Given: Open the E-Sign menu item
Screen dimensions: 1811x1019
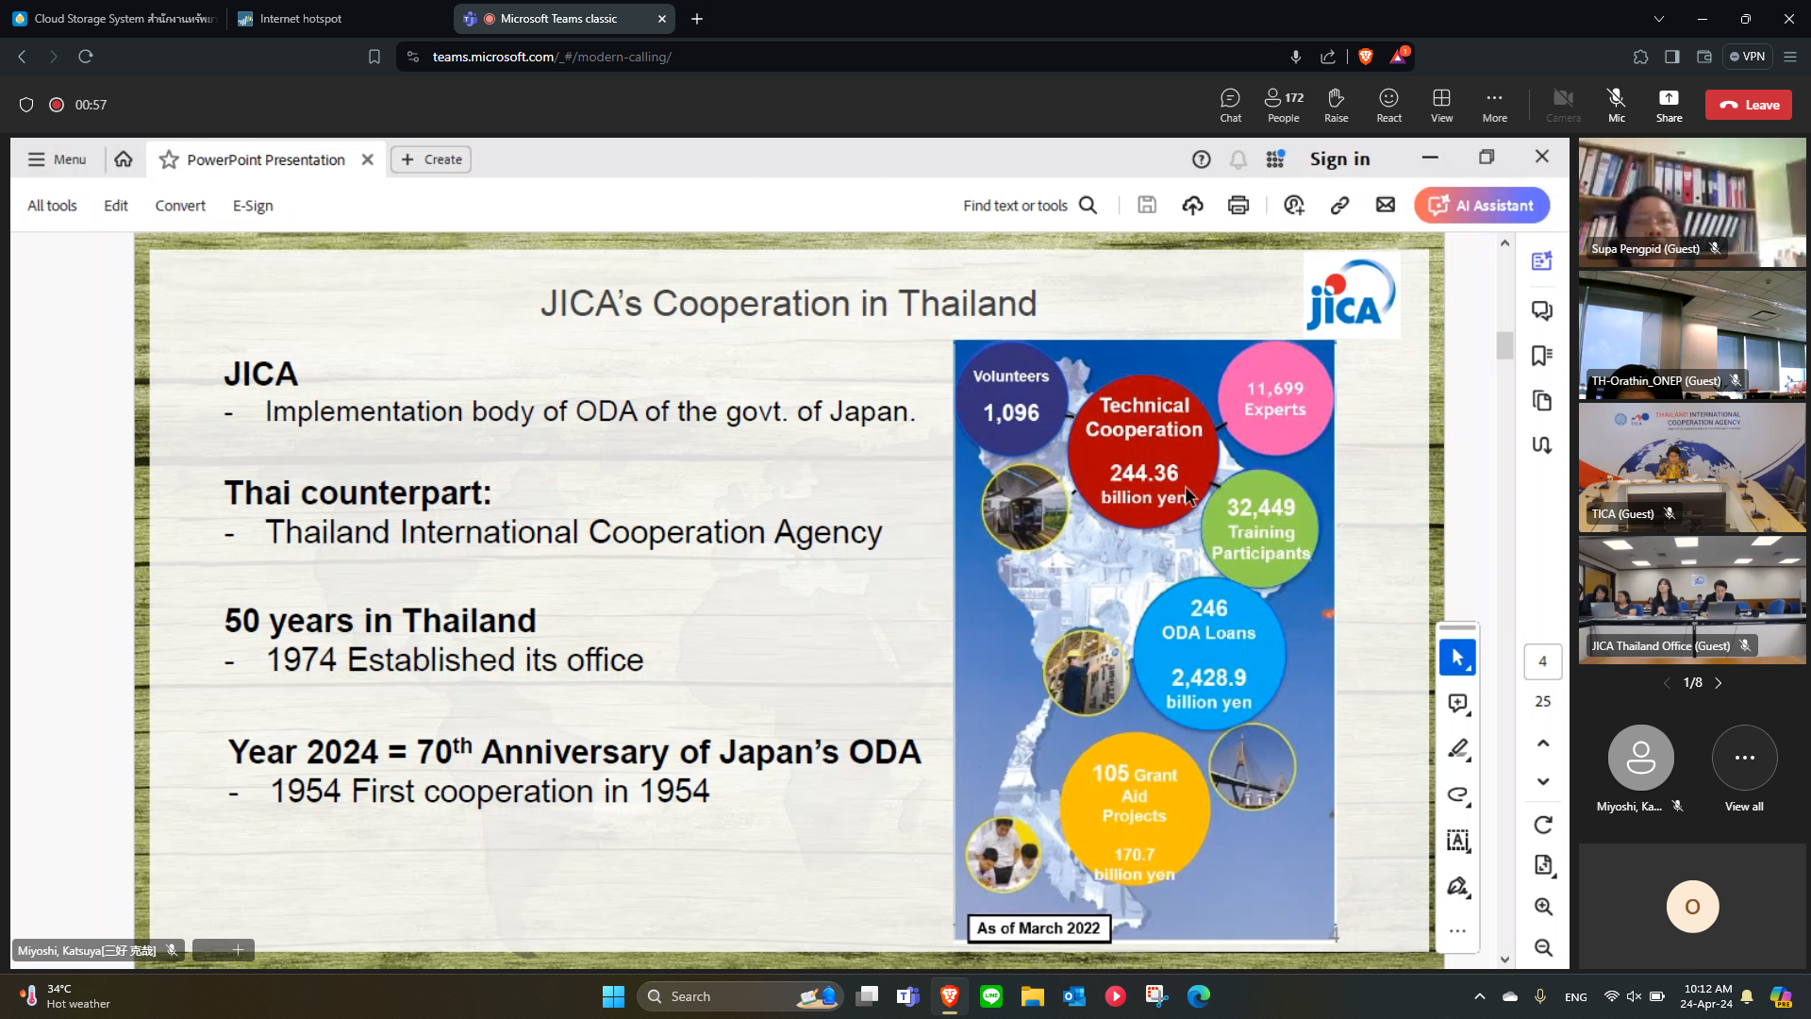Looking at the screenshot, I should [253, 206].
